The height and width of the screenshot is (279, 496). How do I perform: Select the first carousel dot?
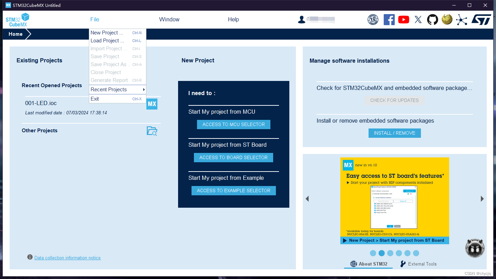click(373, 253)
